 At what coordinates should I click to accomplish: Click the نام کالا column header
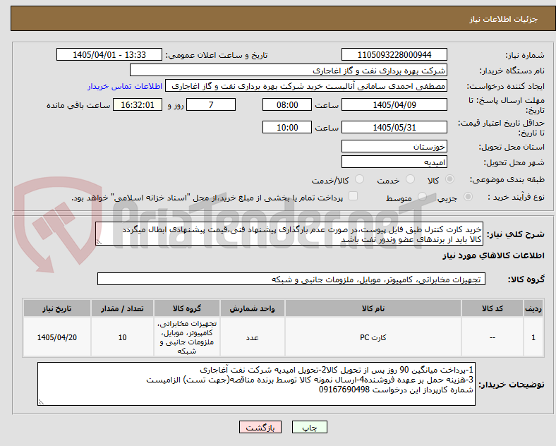click(x=373, y=308)
